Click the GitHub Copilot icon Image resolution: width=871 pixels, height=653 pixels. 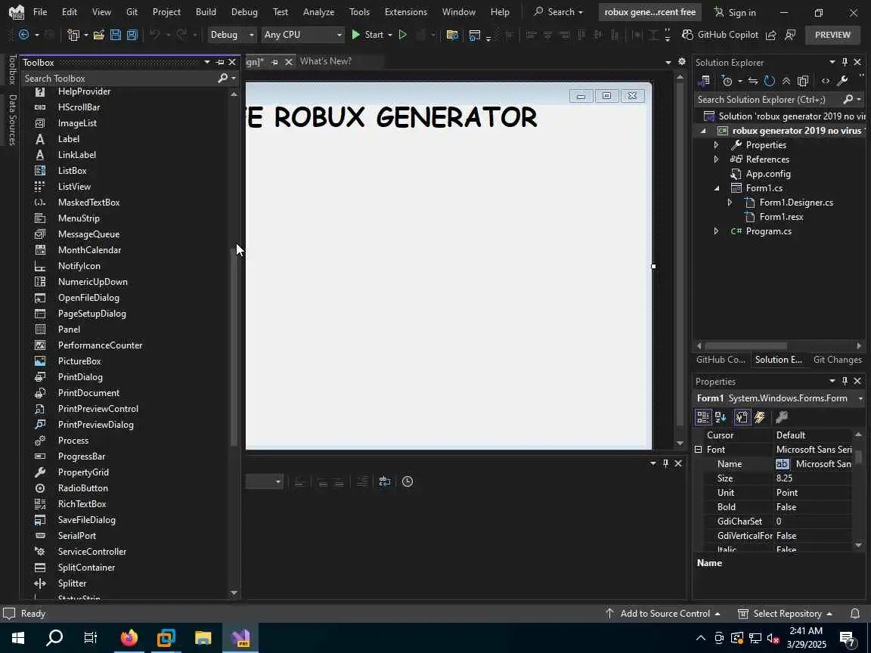click(687, 35)
